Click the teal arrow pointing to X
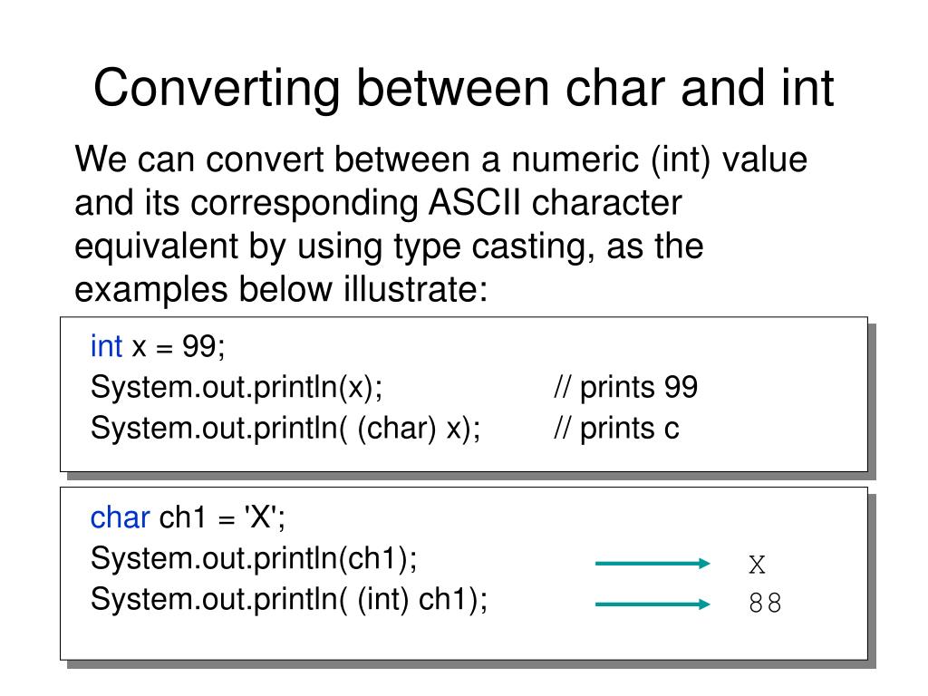 [x=652, y=563]
